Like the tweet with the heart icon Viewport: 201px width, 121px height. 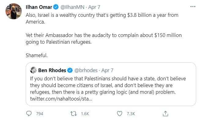pyautogui.click(x=120, y=114)
